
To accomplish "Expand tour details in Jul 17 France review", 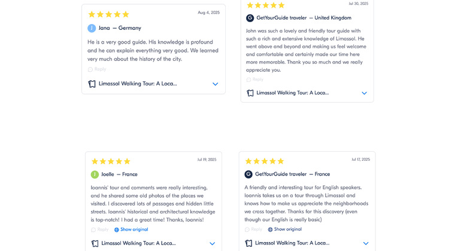I will coord(366,243).
